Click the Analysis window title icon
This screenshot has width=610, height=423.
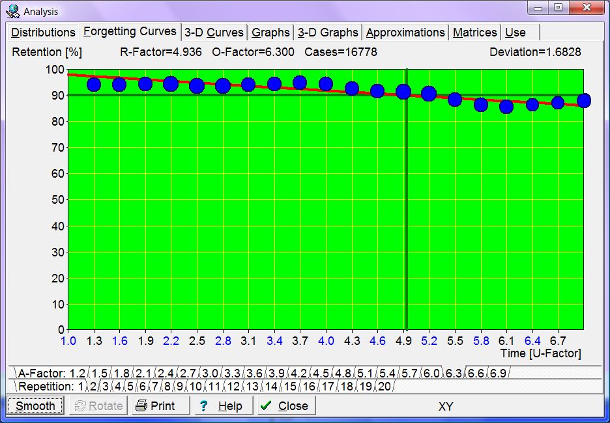[x=13, y=11]
